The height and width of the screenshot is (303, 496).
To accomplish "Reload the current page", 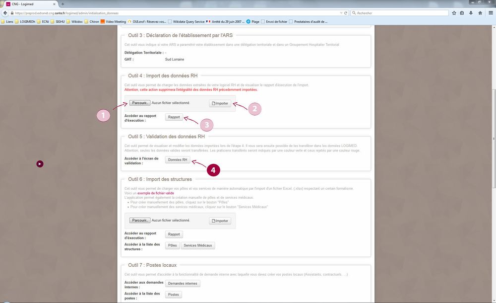I will click(x=346, y=13).
